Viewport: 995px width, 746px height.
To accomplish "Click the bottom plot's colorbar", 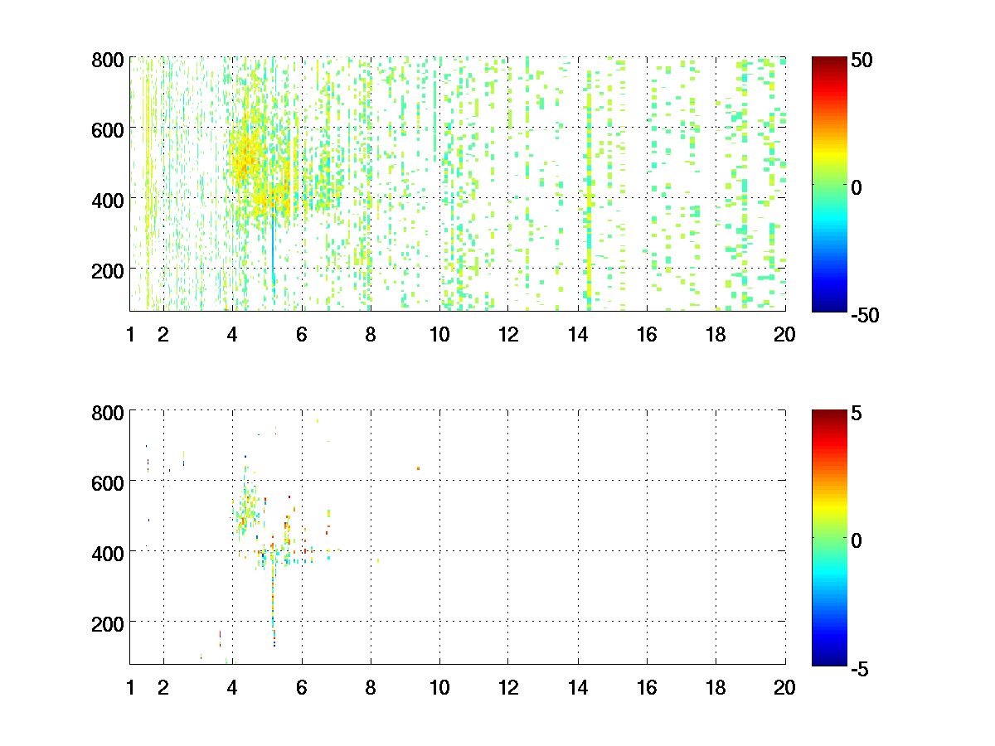I will [x=829, y=536].
